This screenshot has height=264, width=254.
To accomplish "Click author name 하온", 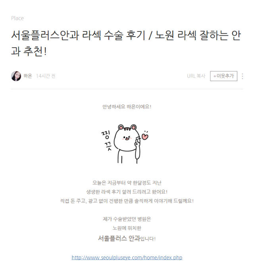I will (28, 76).
